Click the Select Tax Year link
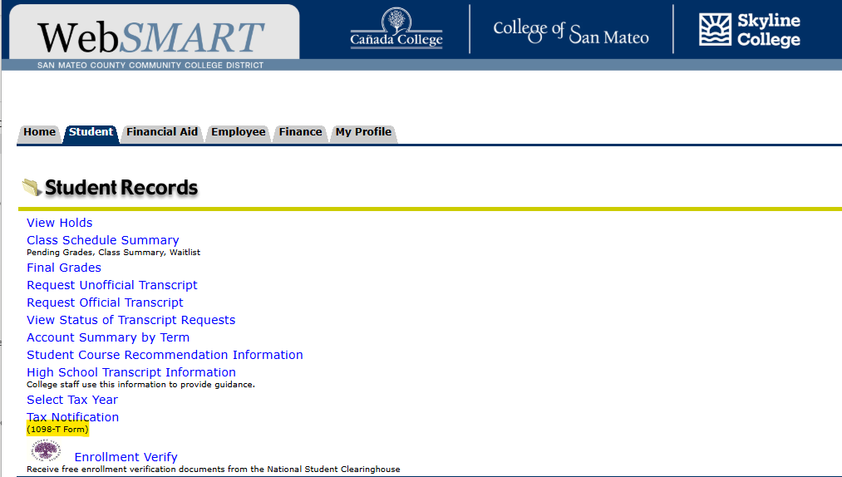The image size is (842, 477). 72,400
